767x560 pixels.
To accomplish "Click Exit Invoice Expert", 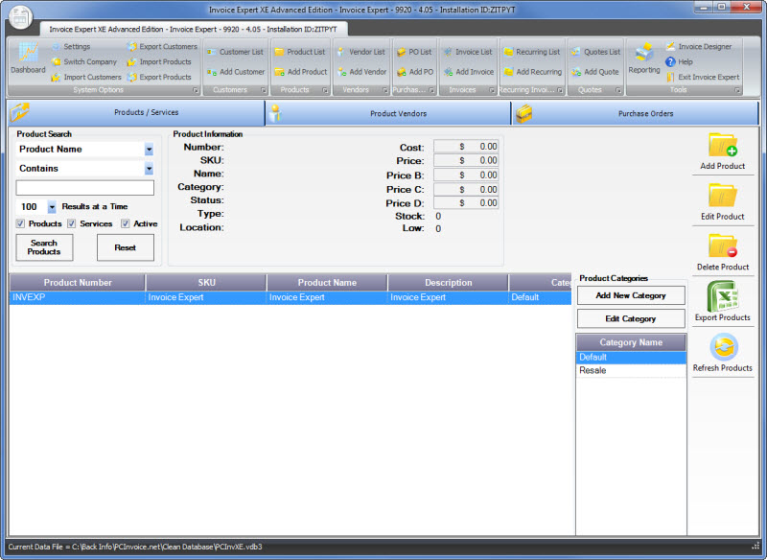I will pyautogui.click(x=703, y=77).
